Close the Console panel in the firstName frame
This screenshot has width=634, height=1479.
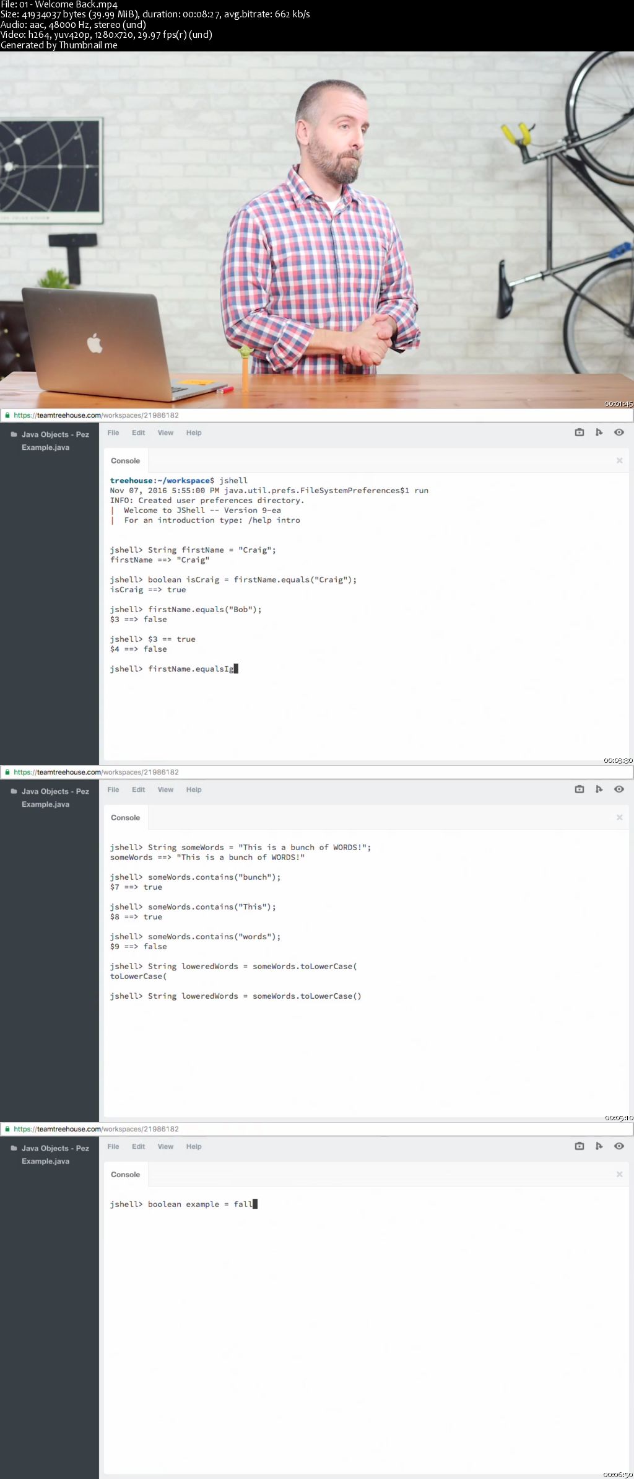(x=619, y=460)
